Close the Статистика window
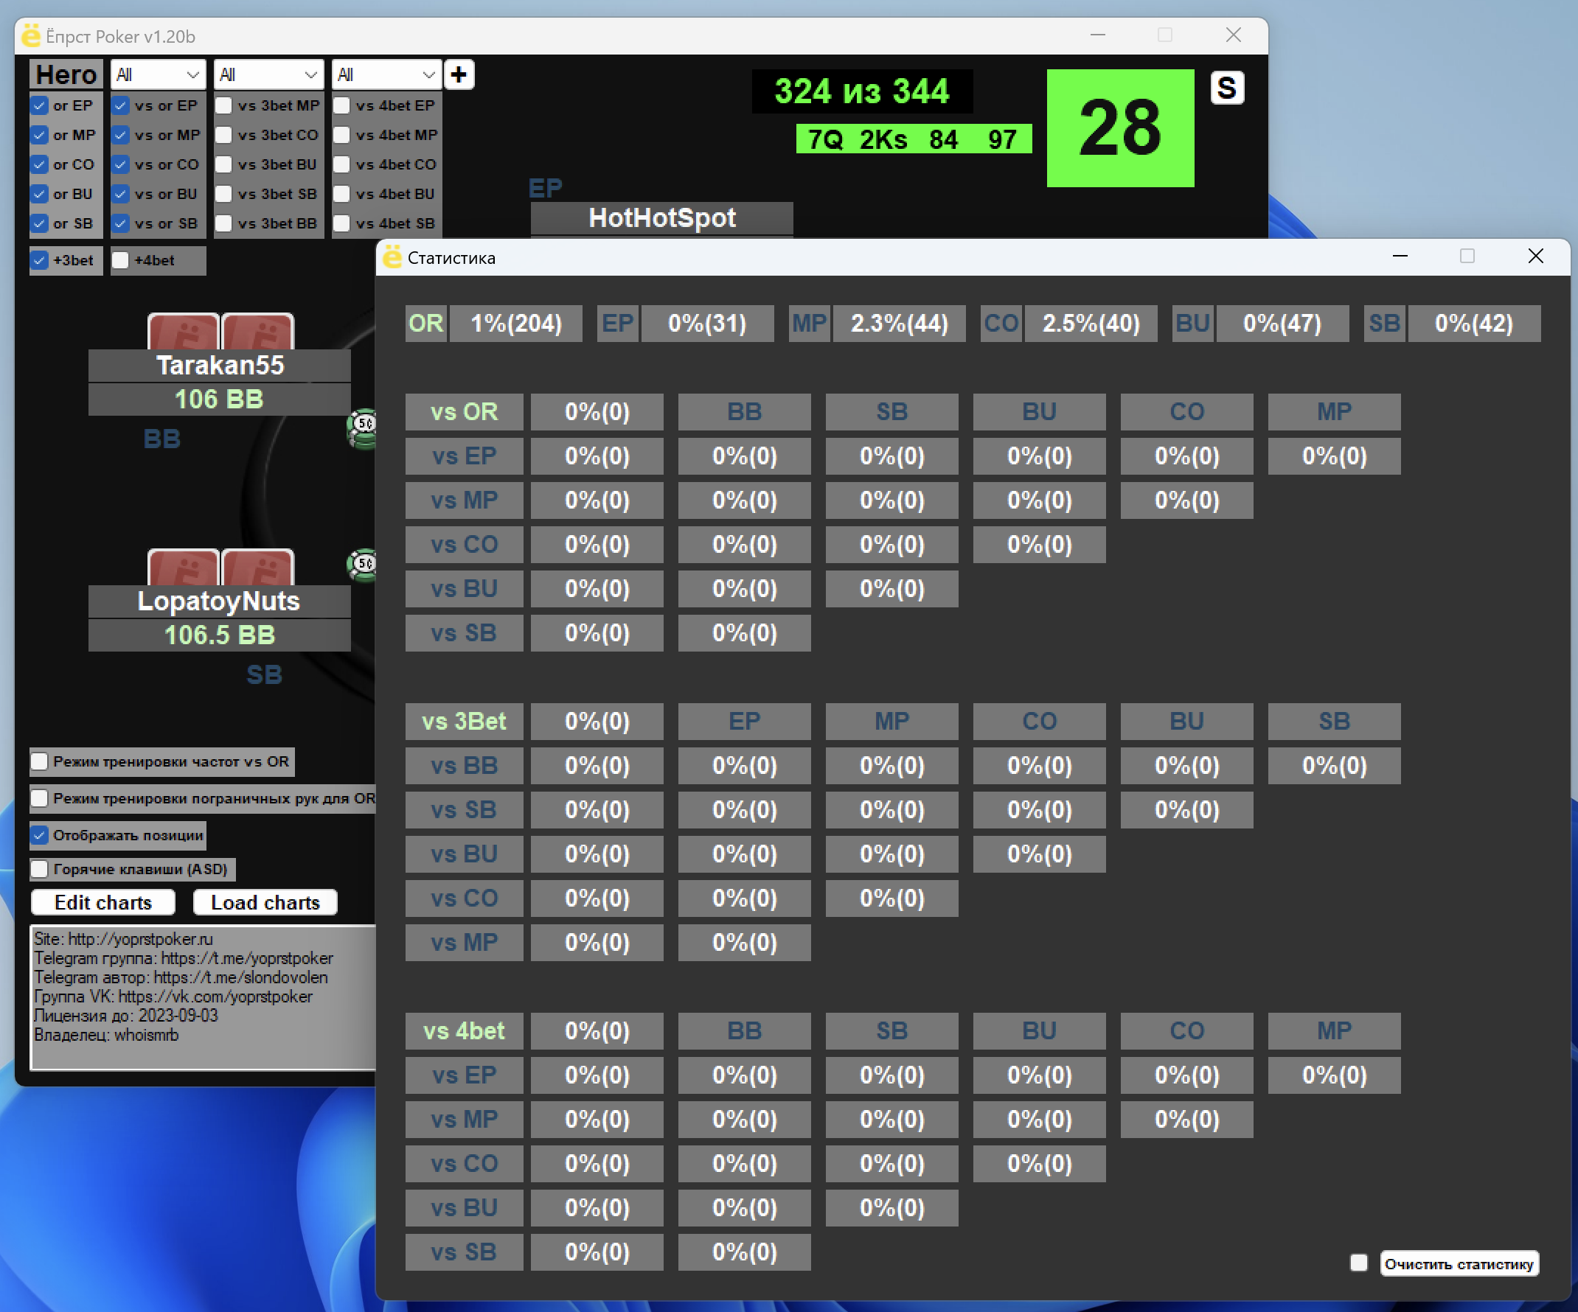The height and width of the screenshot is (1312, 1578). [1536, 256]
